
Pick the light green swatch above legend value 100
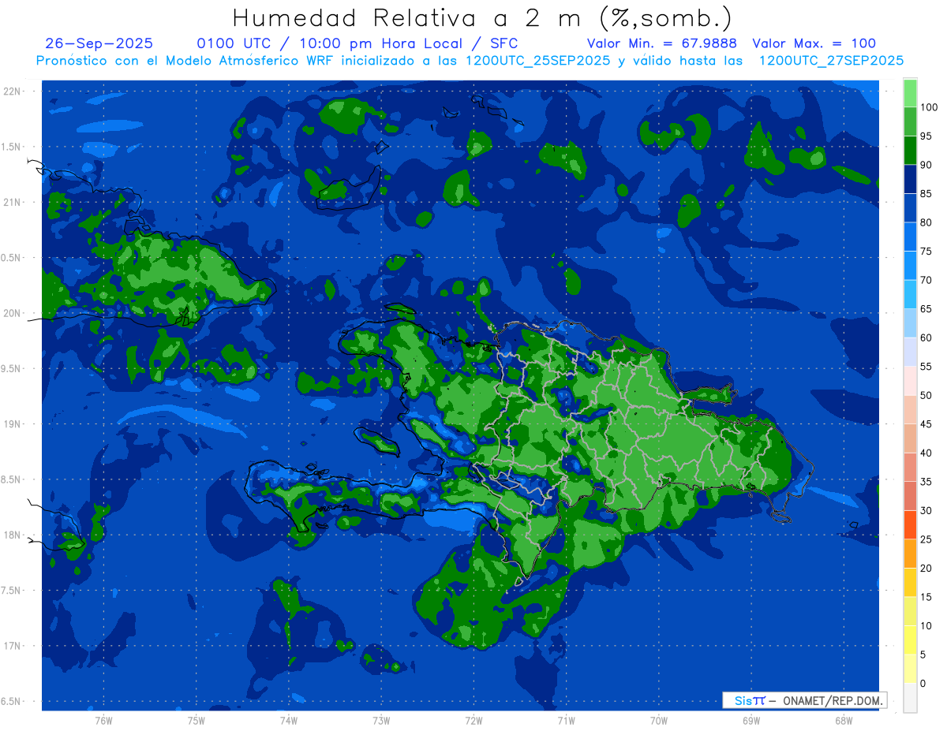[910, 93]
